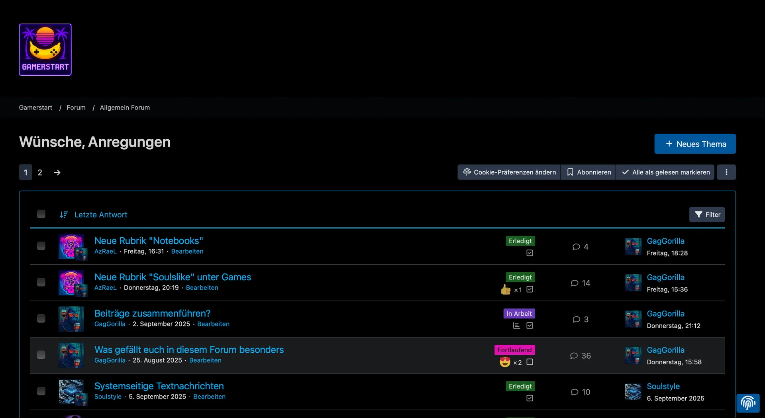
Task: Click the poll icon in Beiträge zusammenführen row
Action: pos(516,326)
